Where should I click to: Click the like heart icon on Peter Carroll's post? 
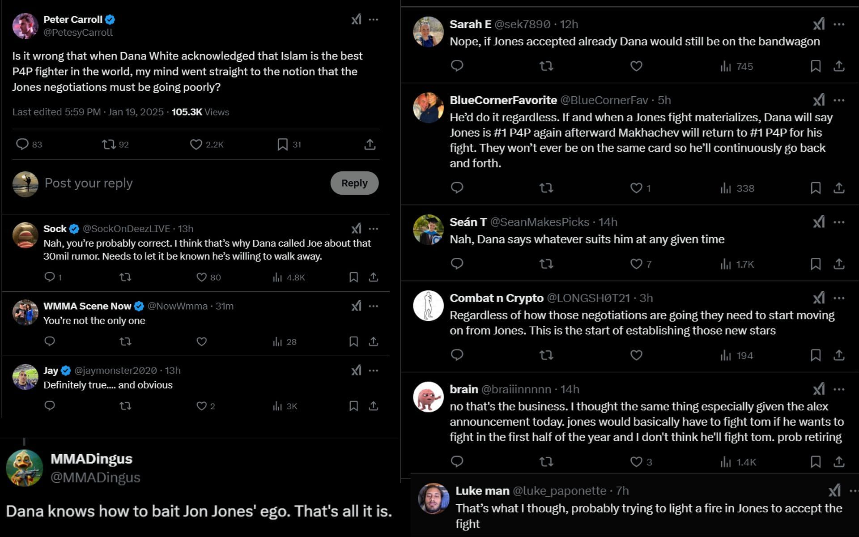(197, 144)
